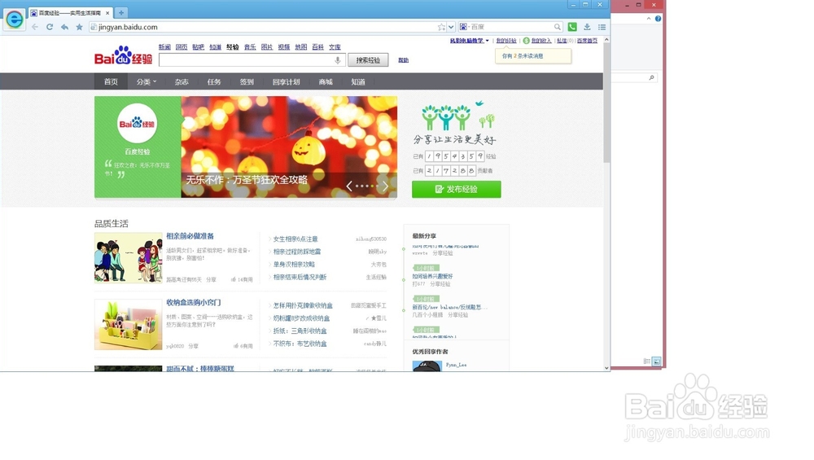
Task: Open 音乐 in the top service links
Action: pos(250,46)
